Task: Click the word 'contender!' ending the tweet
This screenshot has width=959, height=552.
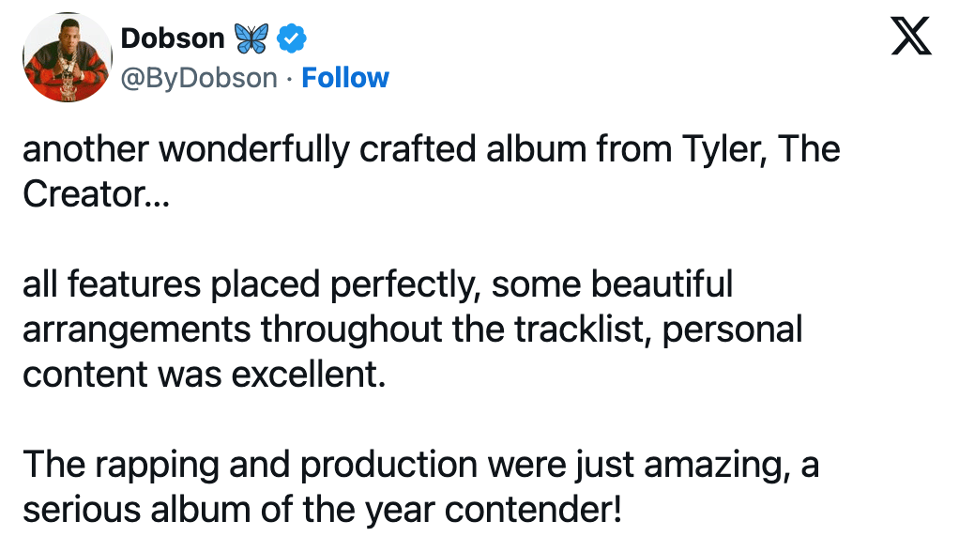Action: coord(533,510)
